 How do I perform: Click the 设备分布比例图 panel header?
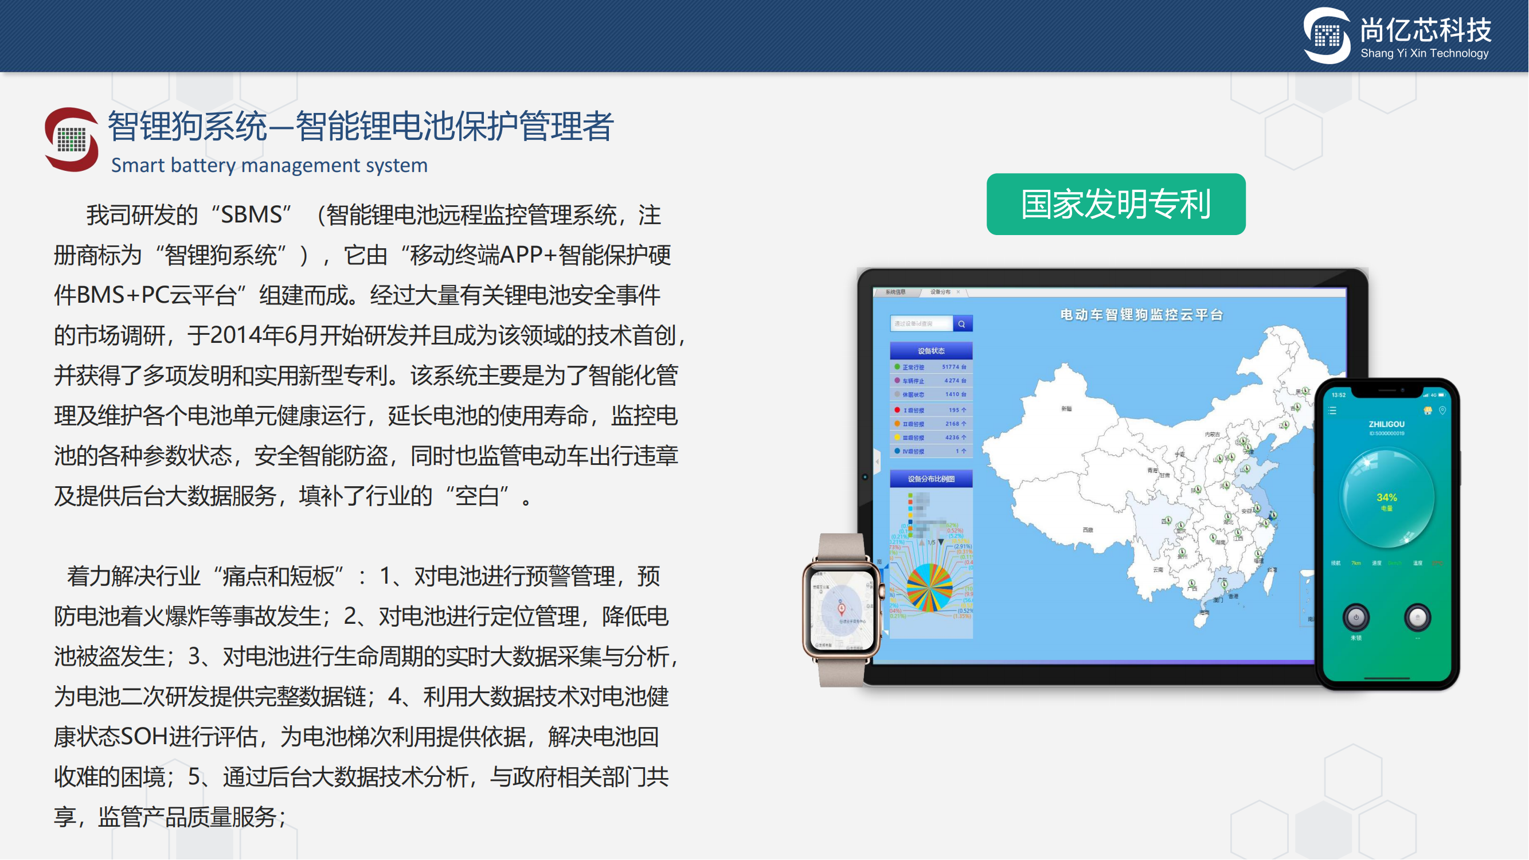tap(930, 479)
